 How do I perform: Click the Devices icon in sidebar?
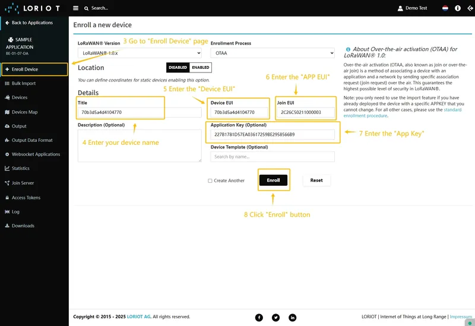tap(7, 97)
